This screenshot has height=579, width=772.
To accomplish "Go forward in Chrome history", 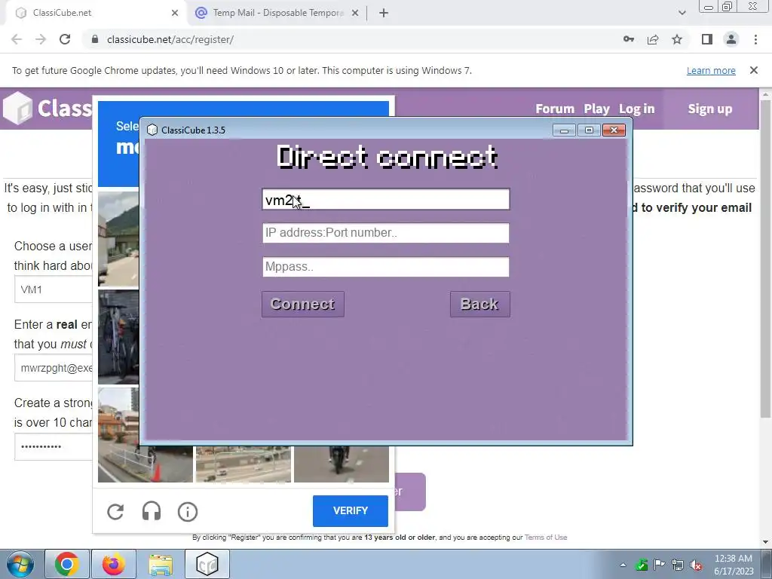I will coord(41,39).
